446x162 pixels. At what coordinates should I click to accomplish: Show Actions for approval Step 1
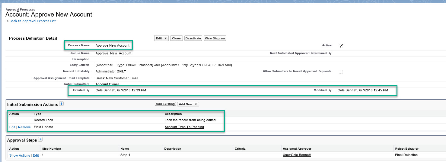click(20, 155)
